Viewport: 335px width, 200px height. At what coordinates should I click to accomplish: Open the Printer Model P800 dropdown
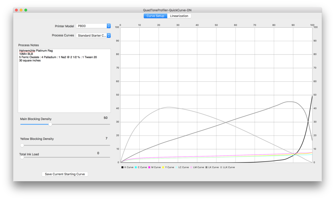93,26
